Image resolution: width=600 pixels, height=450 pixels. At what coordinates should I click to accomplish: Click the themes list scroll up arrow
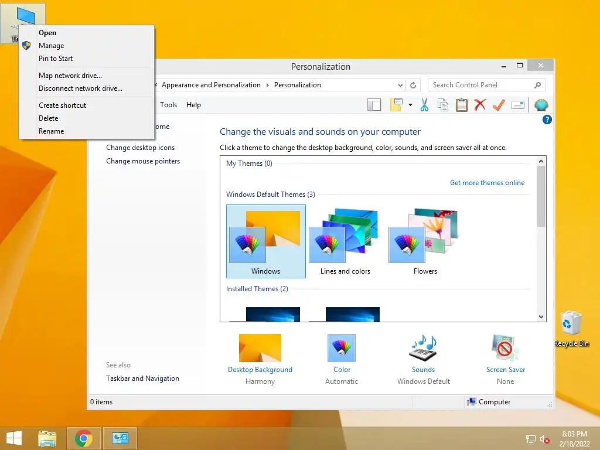(541, 161)
